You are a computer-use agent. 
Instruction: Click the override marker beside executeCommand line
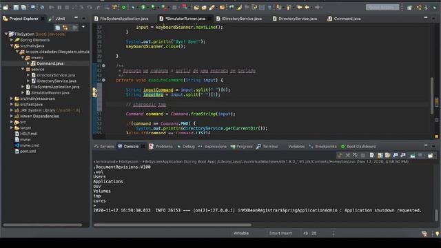click(x=103, y=80)
